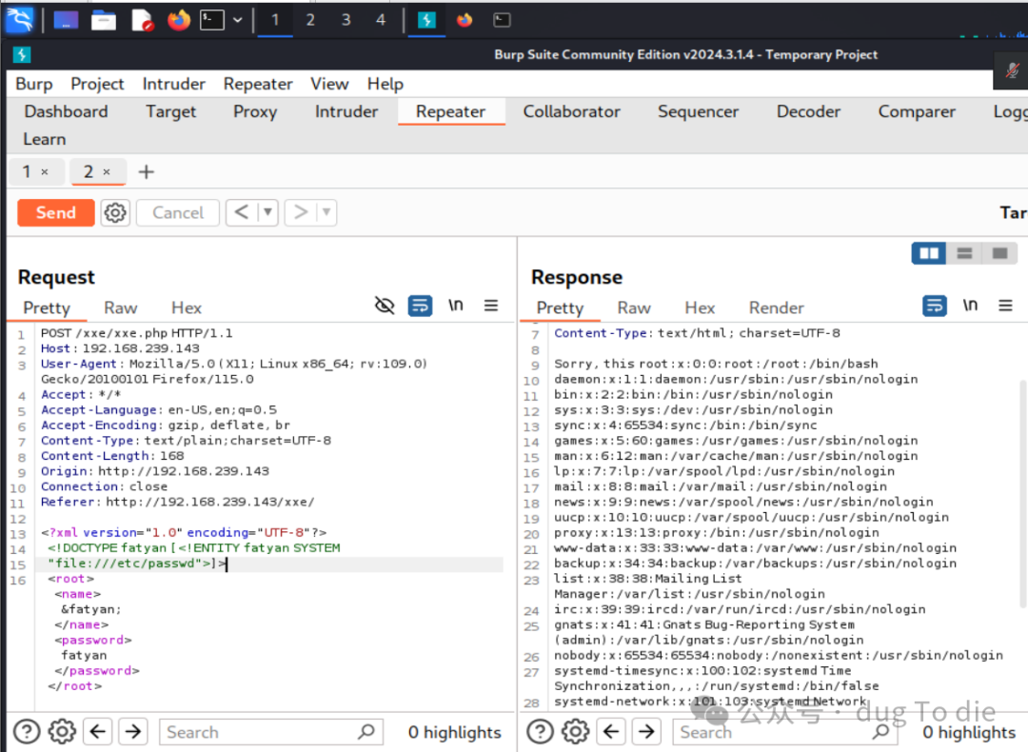Viewport: 1028px width, 752px height.
Task: Switch to the Dashboard tab
Action: point(67,111)
